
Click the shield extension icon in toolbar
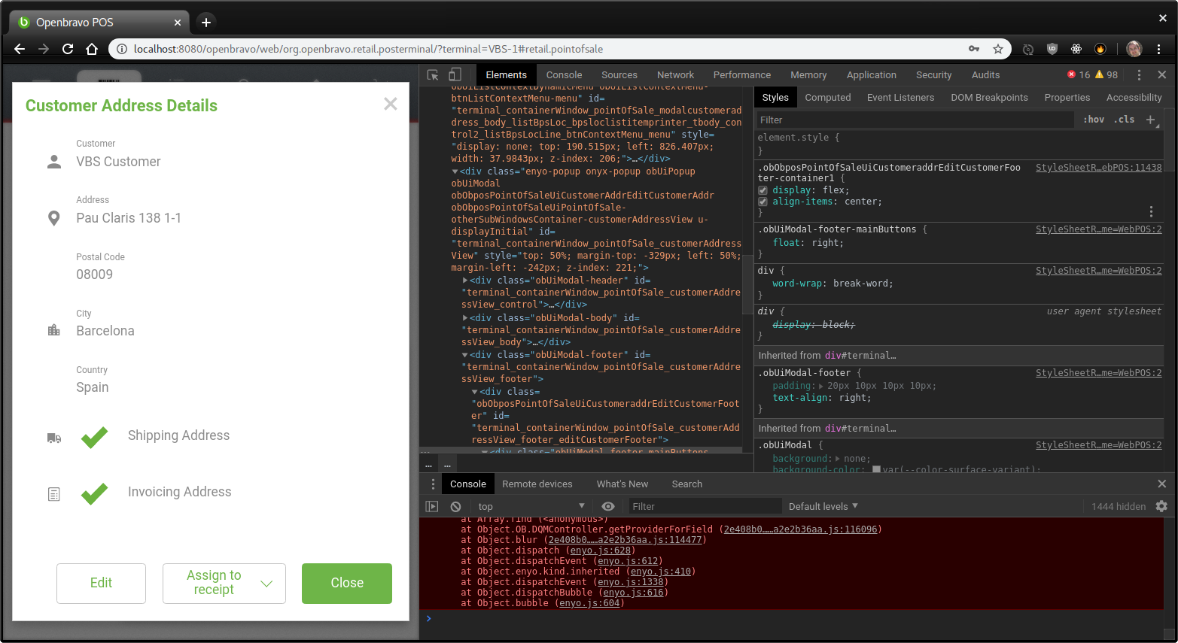1052,49
